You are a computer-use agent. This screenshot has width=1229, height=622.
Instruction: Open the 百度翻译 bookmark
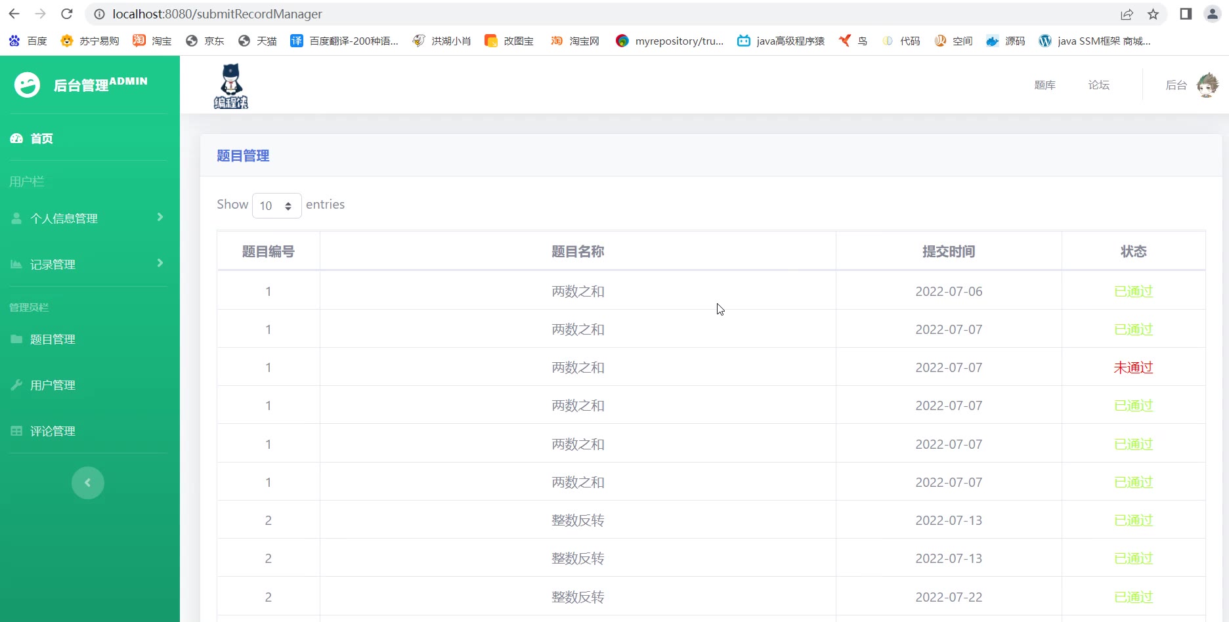344,41
